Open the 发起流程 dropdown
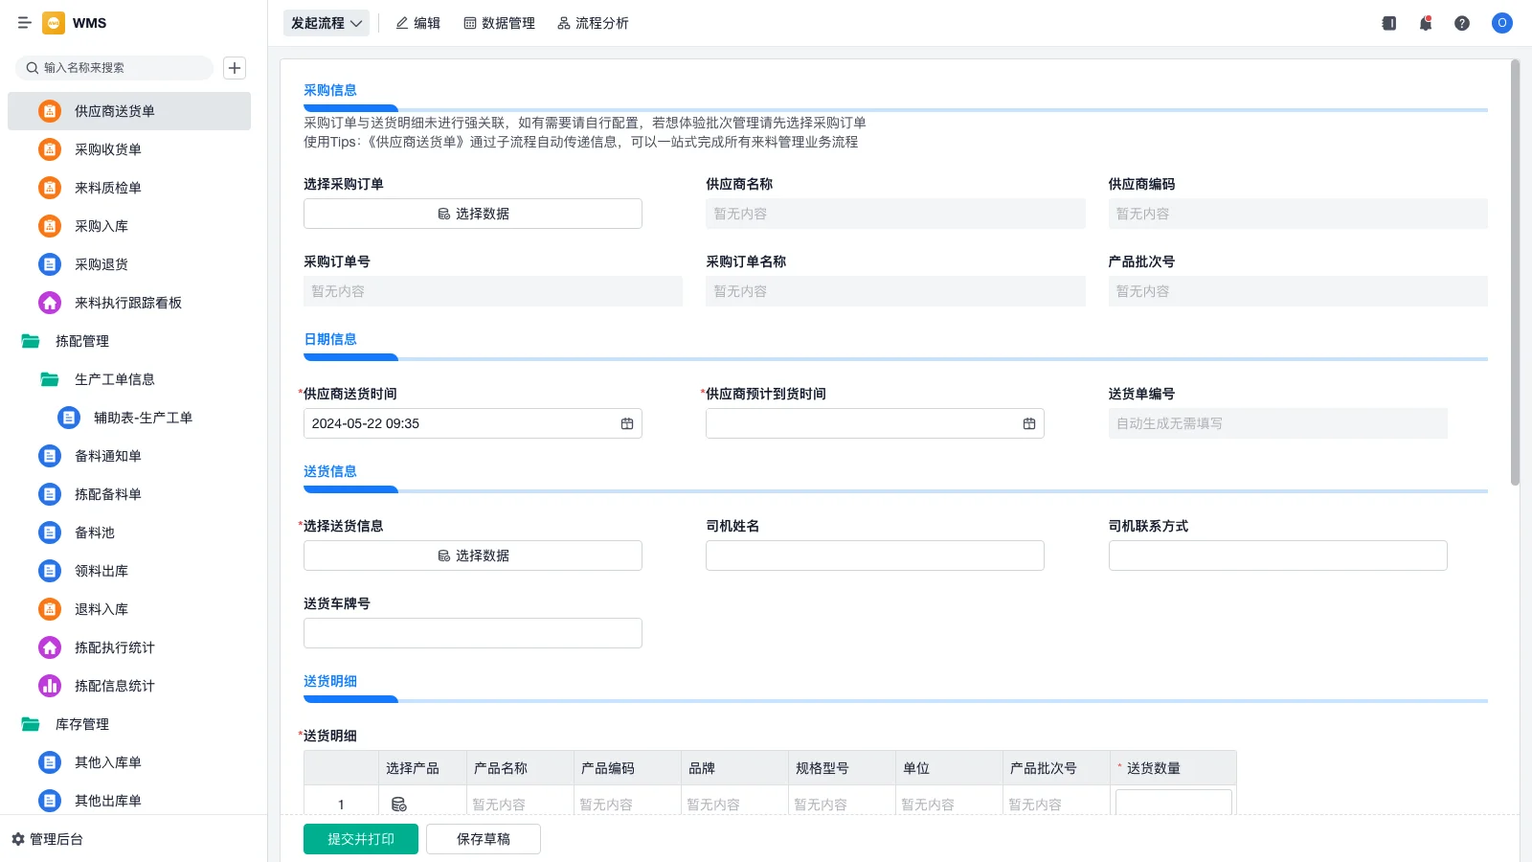The width and height of the screenshot is (1532, 862). [327, 23]
